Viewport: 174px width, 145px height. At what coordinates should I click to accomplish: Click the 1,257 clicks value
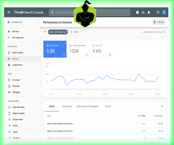(143, 124)
